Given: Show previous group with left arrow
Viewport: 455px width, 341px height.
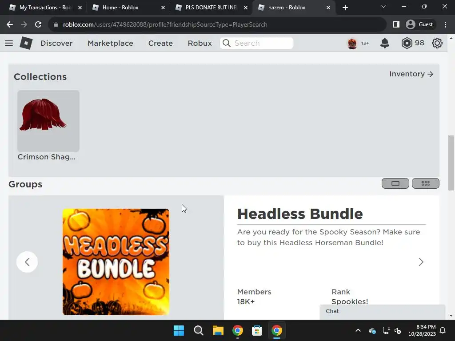Looking at the screenshot, I should click(x=27, y=262).
